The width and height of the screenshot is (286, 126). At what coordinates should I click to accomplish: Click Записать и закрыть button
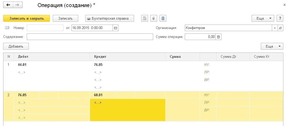(26, 18)
